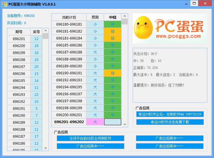Click 正确率: 72.22% statistic

click(x=146, y=68)
